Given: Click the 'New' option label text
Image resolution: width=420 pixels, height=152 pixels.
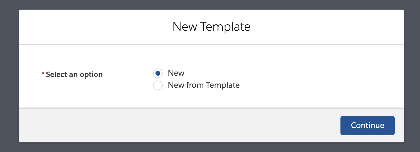Looking at the screenshot, I should (x=176, y=73).
